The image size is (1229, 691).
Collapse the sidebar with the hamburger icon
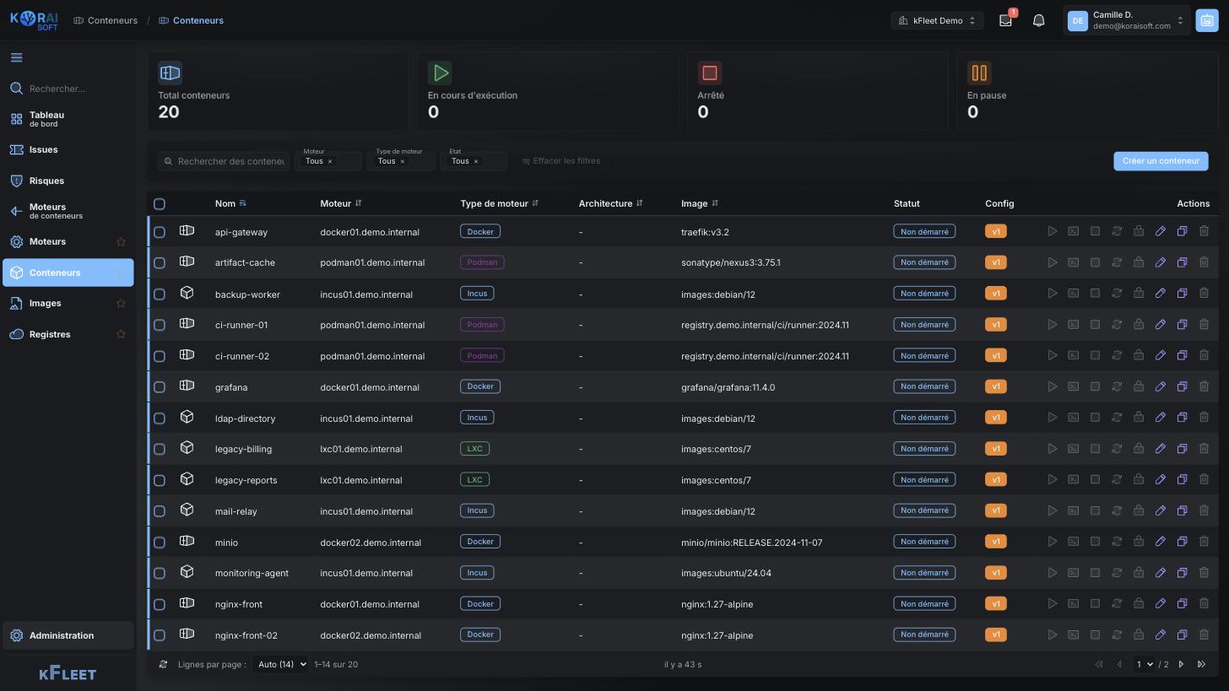tap(16, 57)
